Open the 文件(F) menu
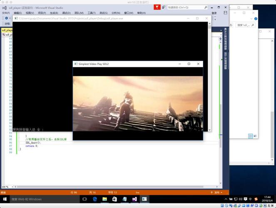 point(6,13)
